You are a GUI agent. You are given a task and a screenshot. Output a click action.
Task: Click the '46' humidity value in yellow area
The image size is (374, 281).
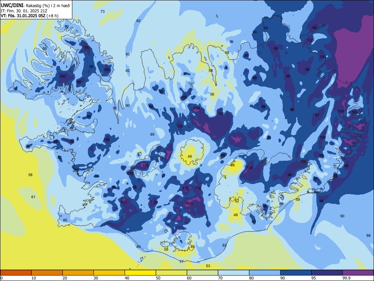click(233, 165)
